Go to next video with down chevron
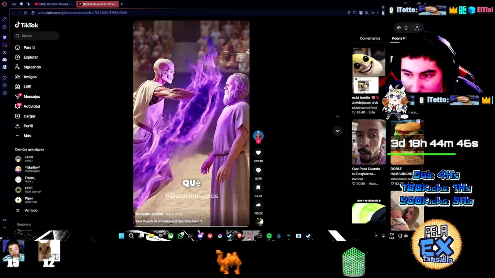Screen dimensions: 495x278 pyautogui.click(x=338, y=131)
